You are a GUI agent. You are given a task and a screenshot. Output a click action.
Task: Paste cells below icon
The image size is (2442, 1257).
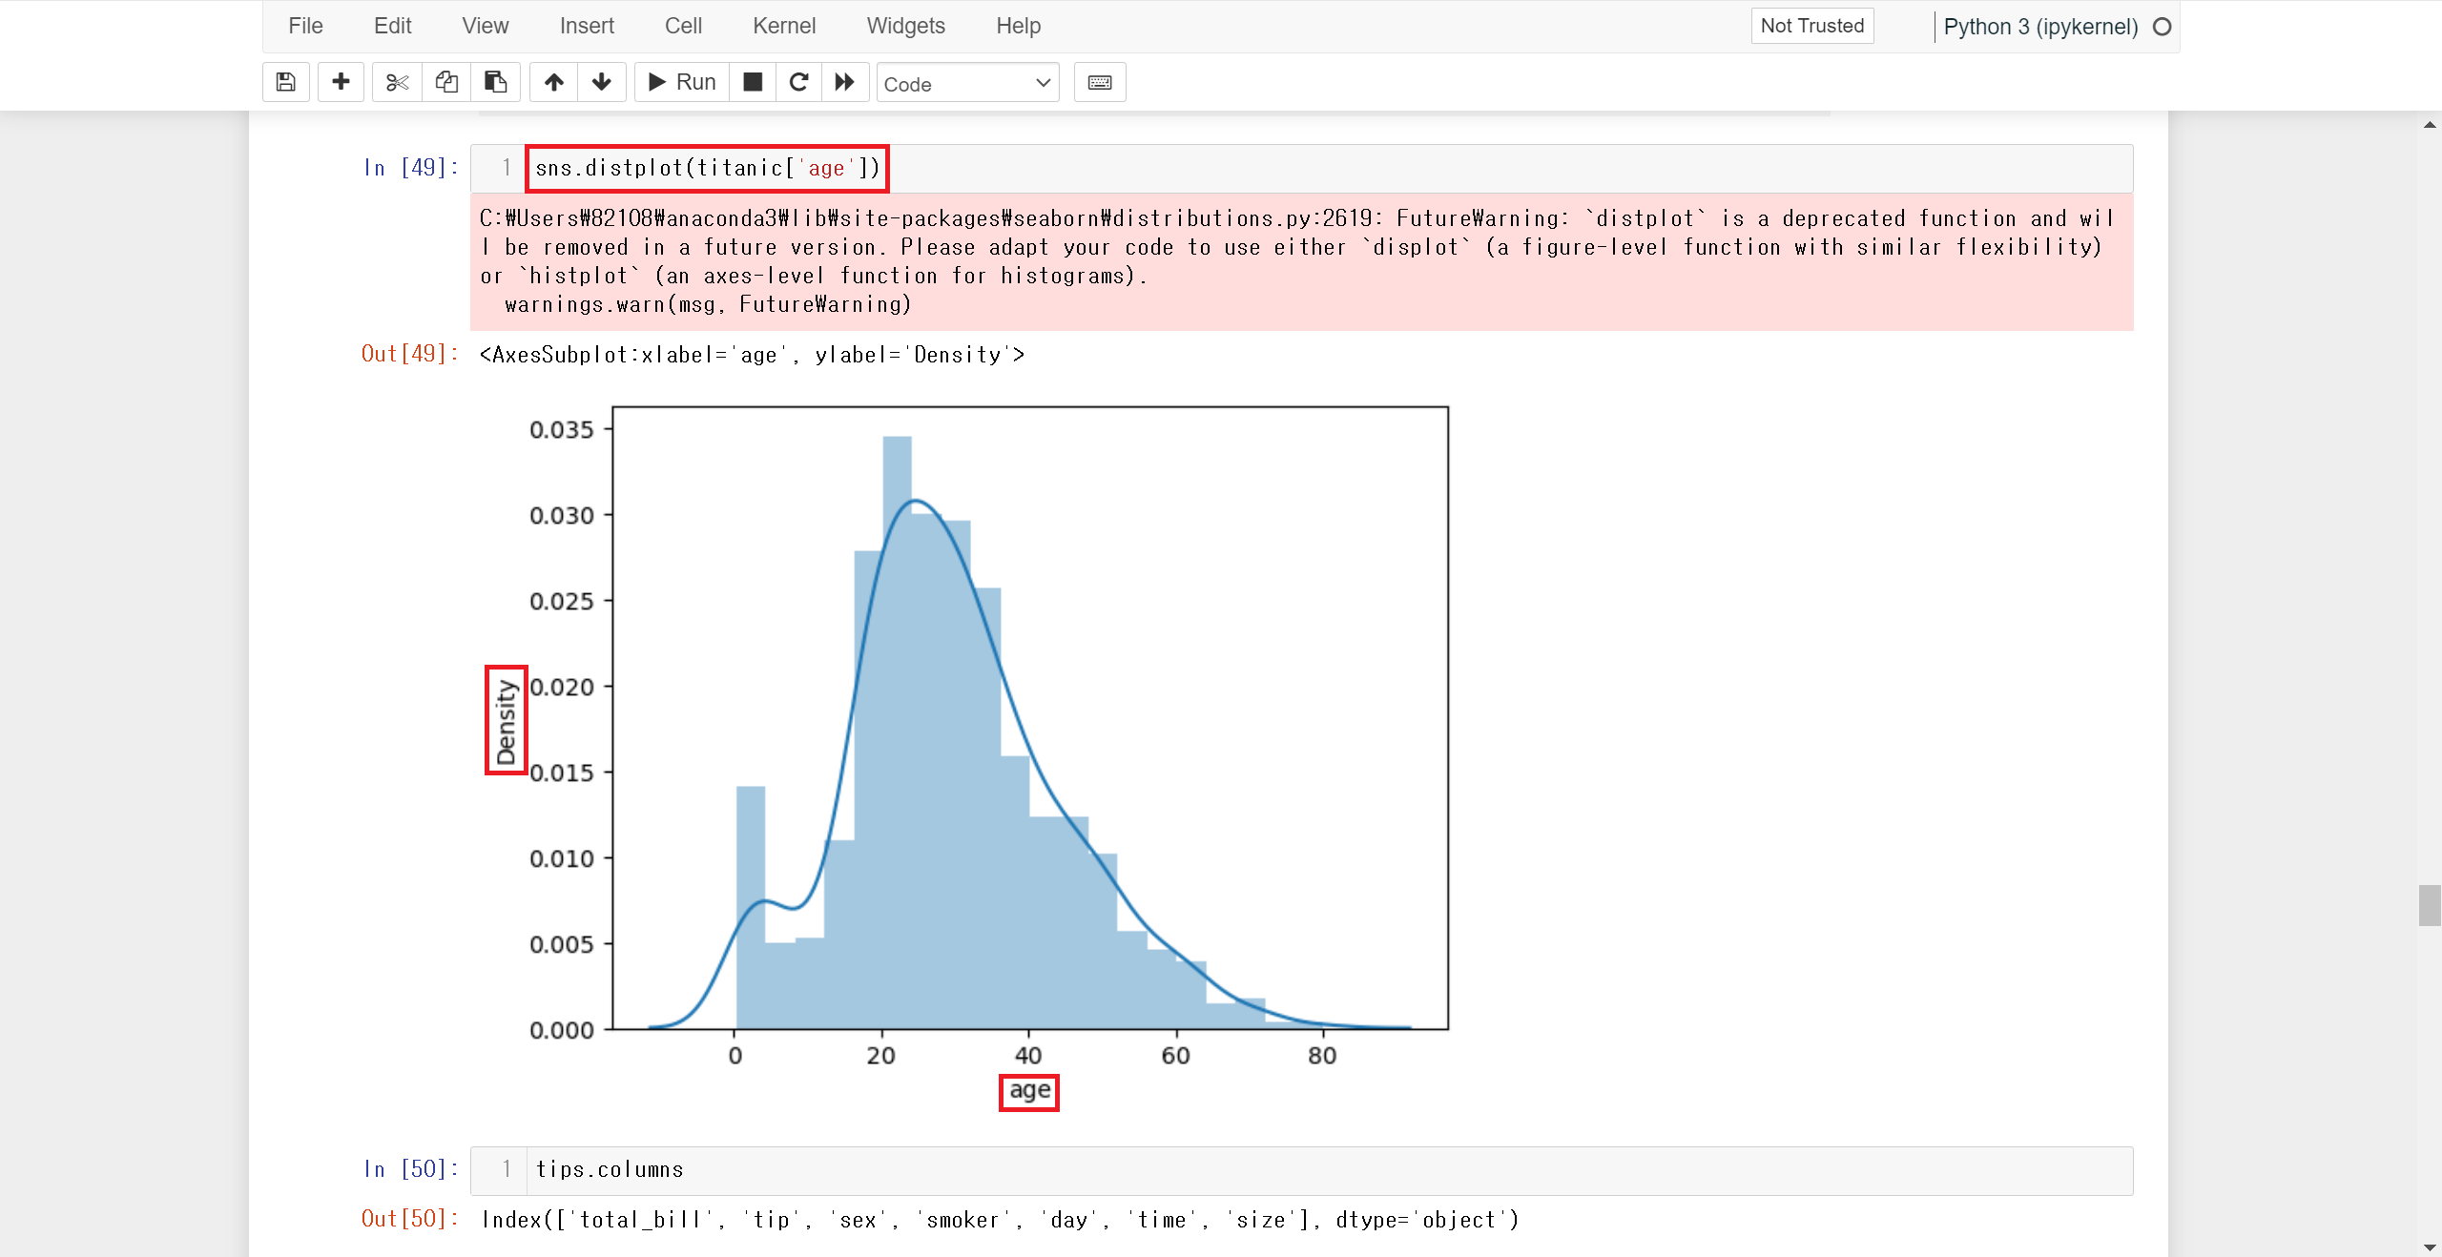(x=495, y=82)
